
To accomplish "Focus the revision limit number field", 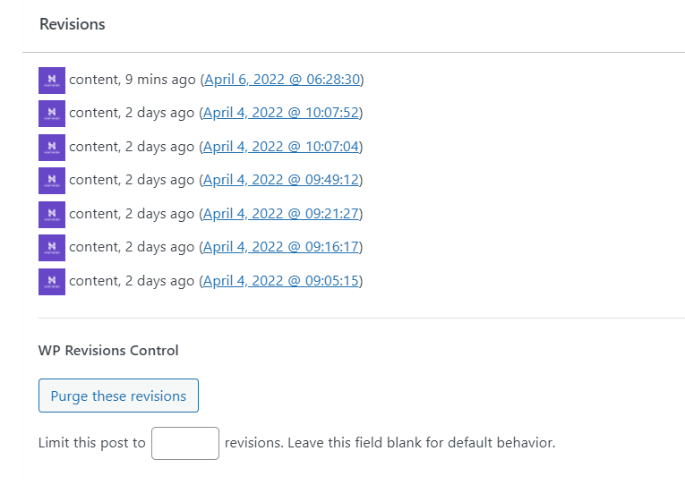I will (x=184, y=443).
